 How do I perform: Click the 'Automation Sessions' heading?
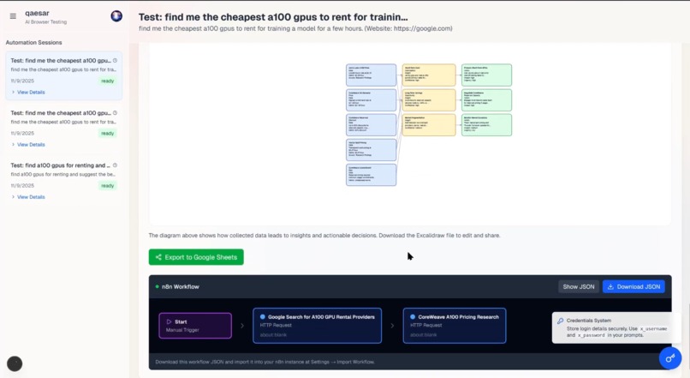[34, 42]
